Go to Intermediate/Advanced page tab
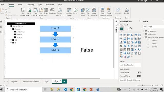The image size is (164, 92). pos(31,82)
